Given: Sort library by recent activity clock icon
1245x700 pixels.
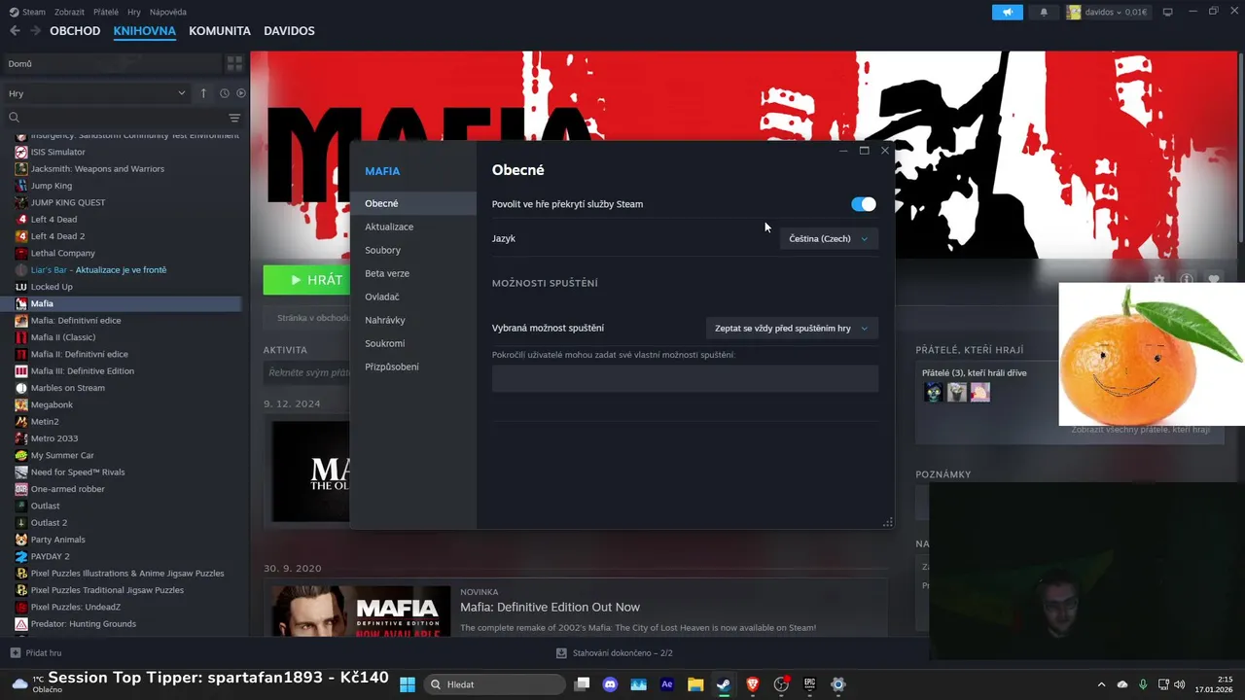Looking at the screenshot, I should tap(225, 93).
